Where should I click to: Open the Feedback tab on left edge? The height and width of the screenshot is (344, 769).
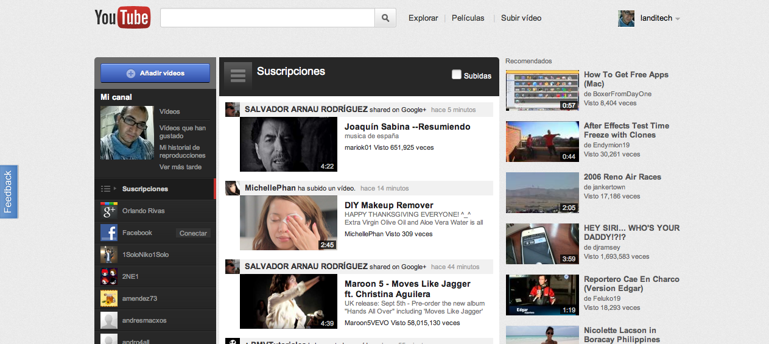coord(9,192)
